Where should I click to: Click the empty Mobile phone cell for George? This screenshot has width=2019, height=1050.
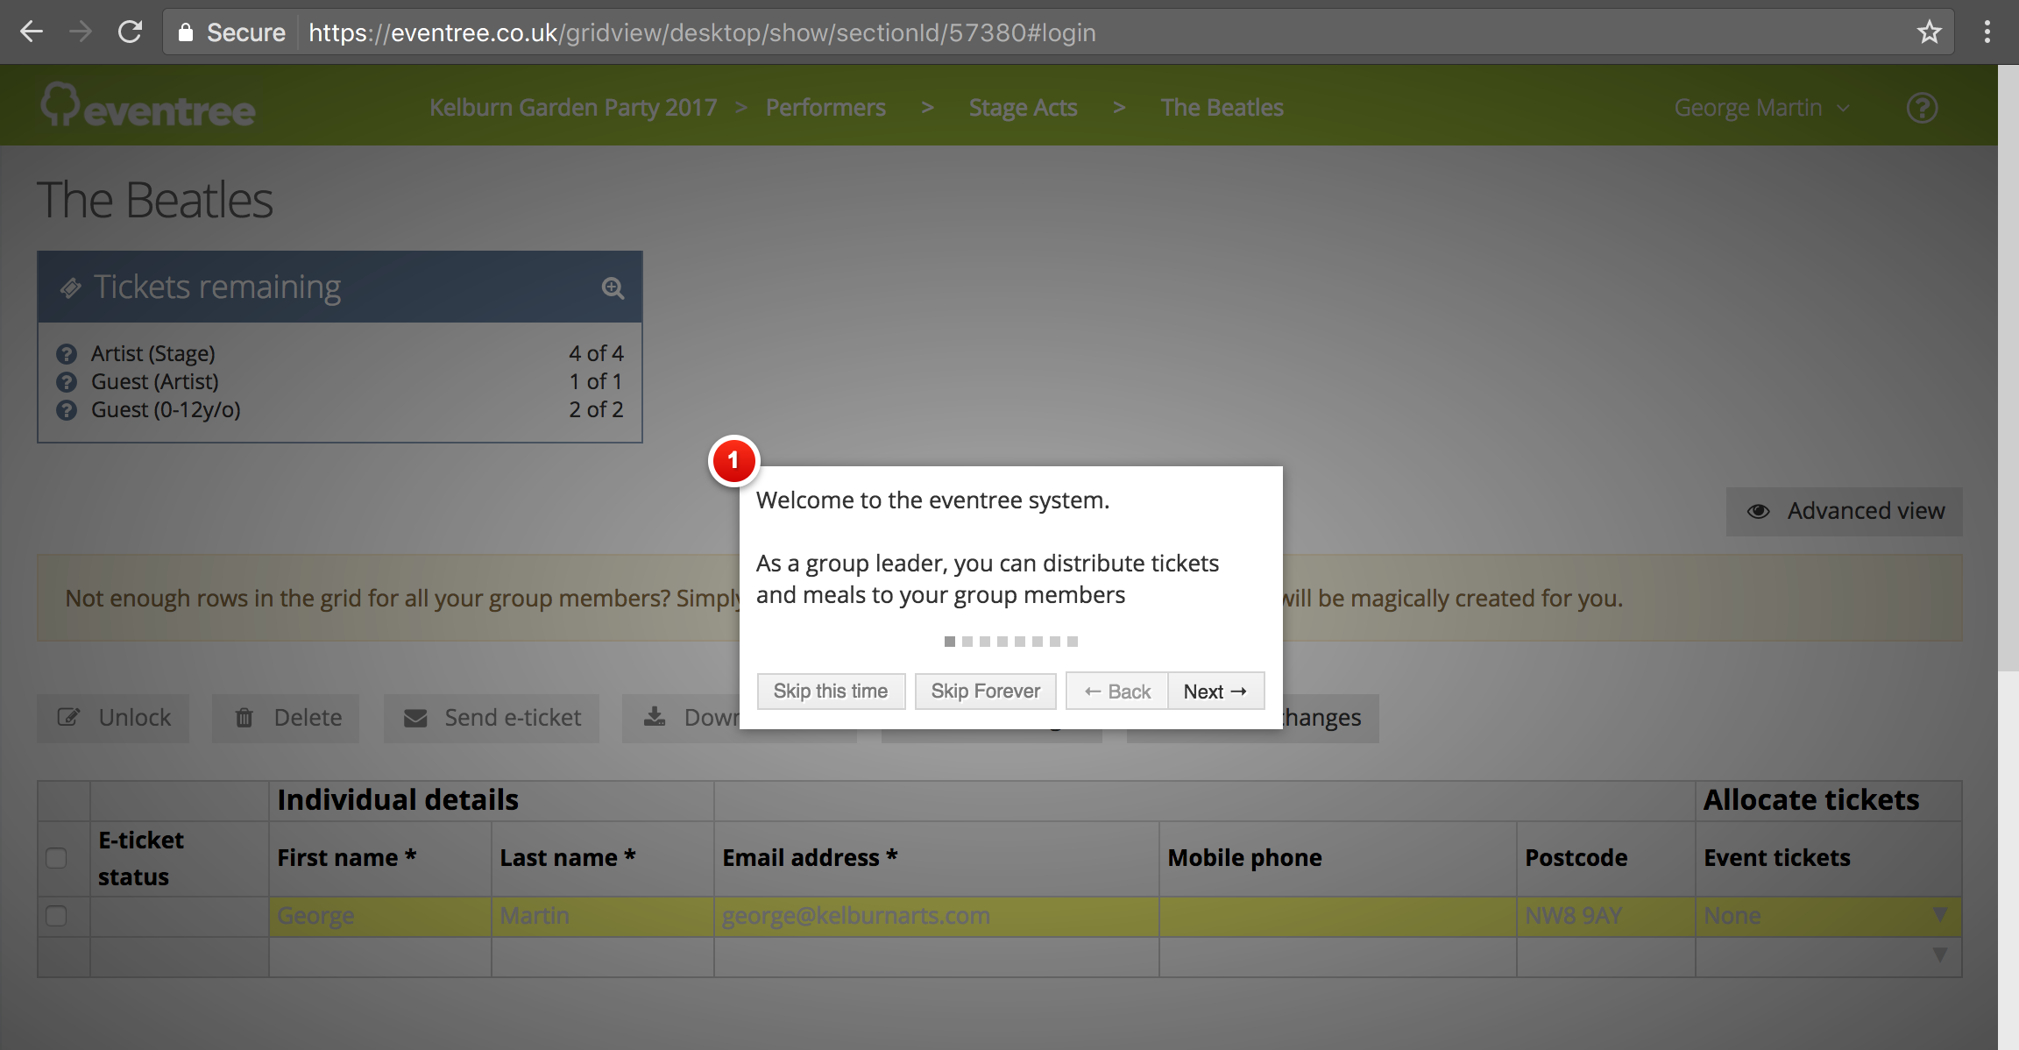pyautogui.click(x=1338, y=916)
